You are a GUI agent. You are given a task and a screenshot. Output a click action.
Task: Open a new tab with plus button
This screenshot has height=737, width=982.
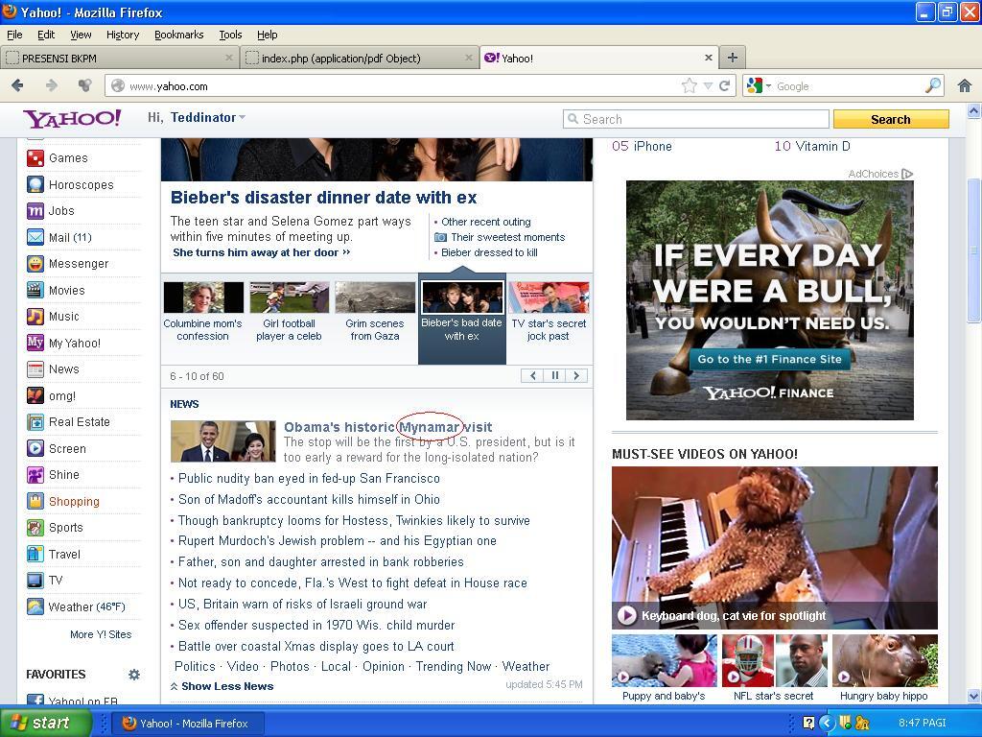tap(732, 58)
